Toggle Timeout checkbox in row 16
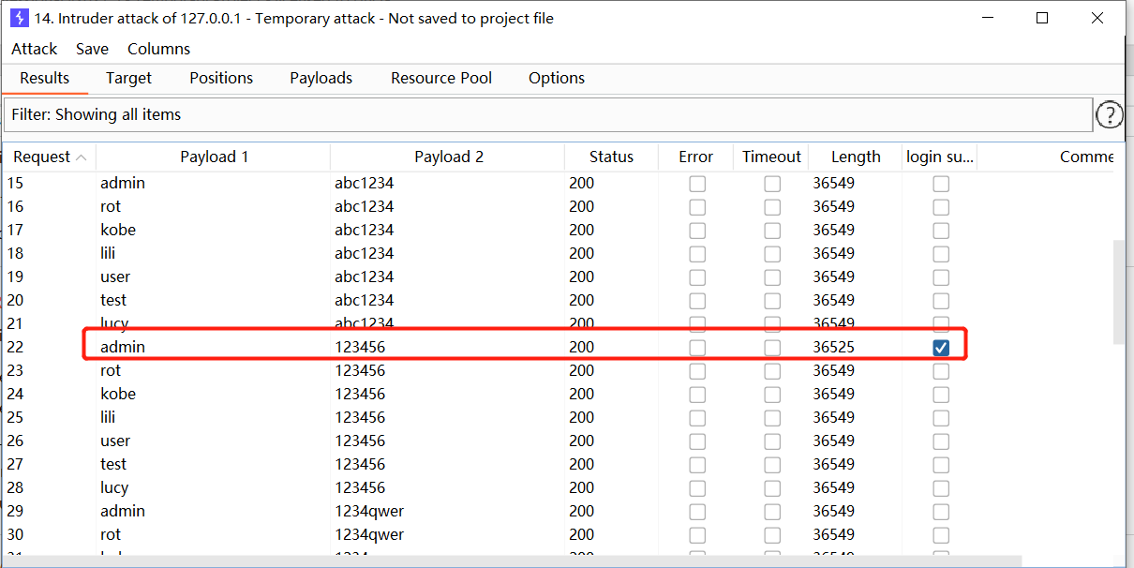The height and width of the screenshot is (568, 1134). pos(772,207)
